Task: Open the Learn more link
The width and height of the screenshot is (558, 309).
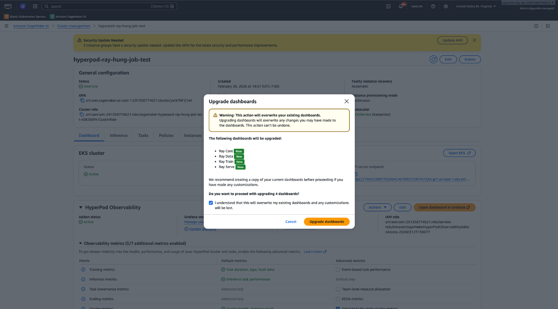Action: pyautogui.click(x=315, y=252)
